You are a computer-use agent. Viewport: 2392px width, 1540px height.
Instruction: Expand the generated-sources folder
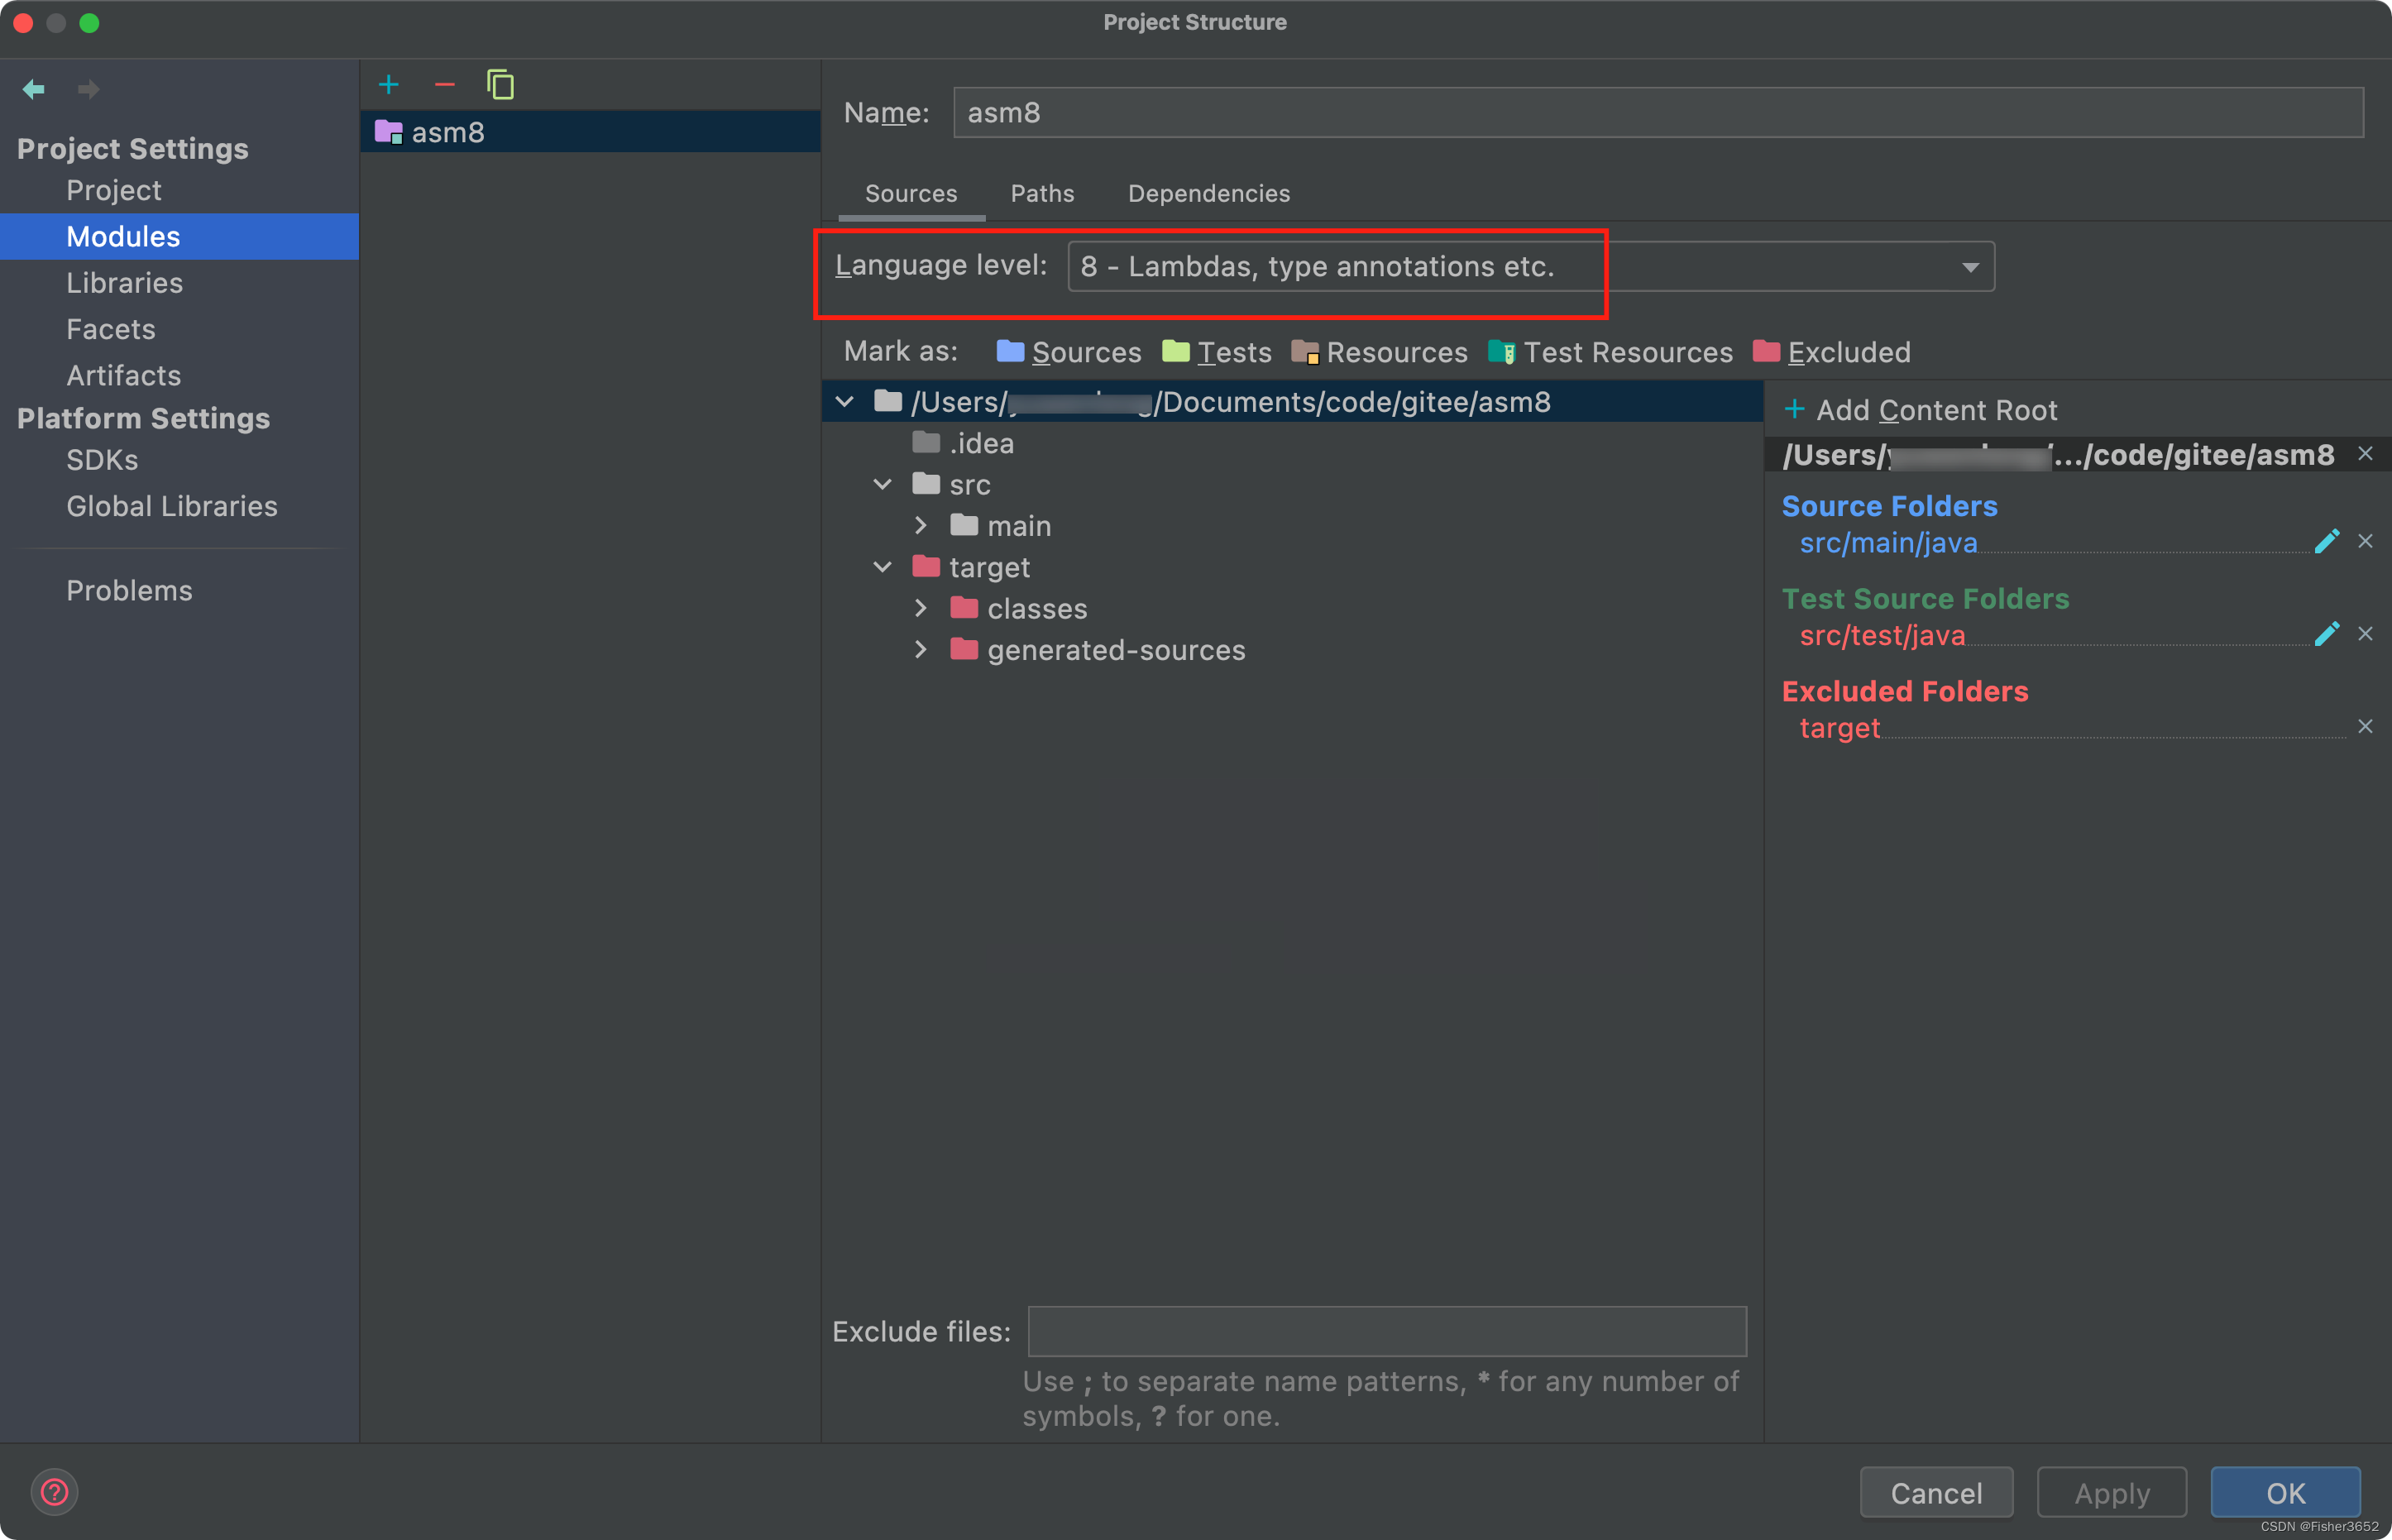pos(921,650)
